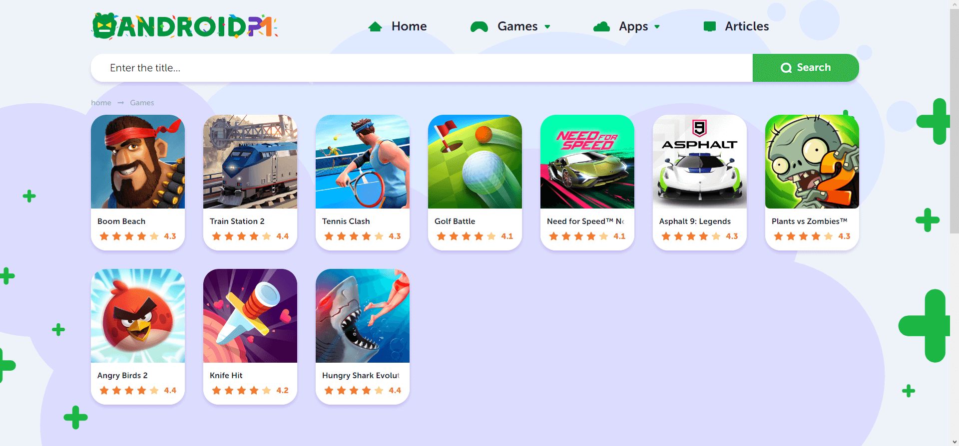This screenshot has height=446, width=959.
Task: Click the Hungry Shark Evolution title
Action: (x=361, y=376)
